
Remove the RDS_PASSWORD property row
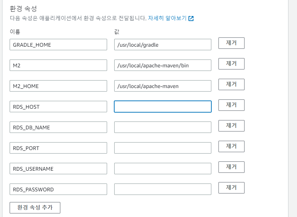click(x=231, y=188)
